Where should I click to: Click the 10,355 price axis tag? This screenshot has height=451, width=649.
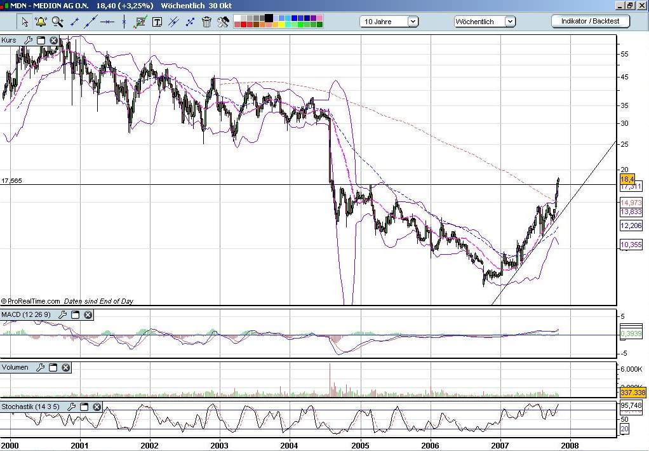(631, 245)
